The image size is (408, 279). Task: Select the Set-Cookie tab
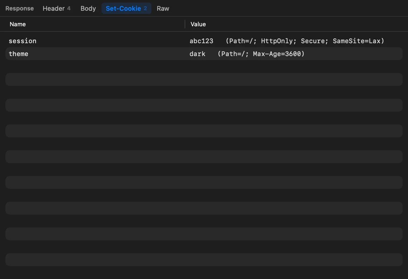click(126, 9)
